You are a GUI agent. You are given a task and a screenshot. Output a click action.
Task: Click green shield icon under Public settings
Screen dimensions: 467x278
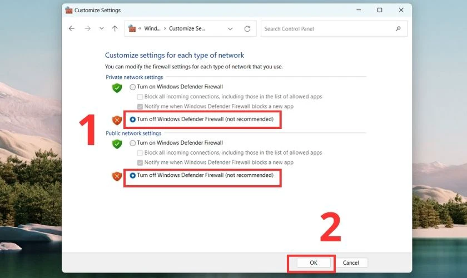coord(117,144)
